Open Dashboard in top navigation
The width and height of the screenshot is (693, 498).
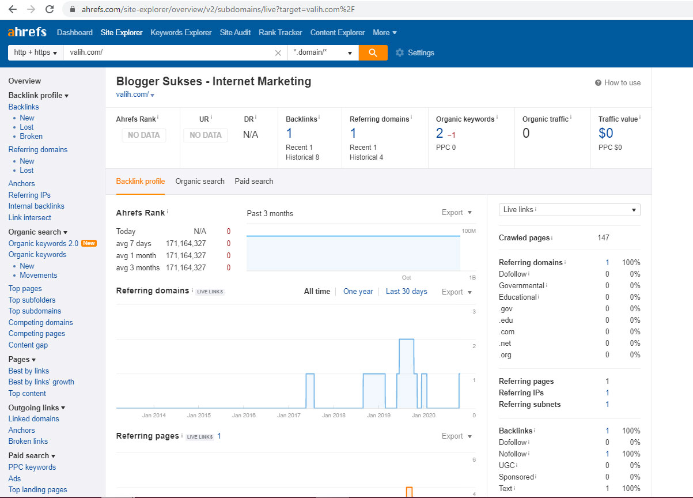click(74, 32)
